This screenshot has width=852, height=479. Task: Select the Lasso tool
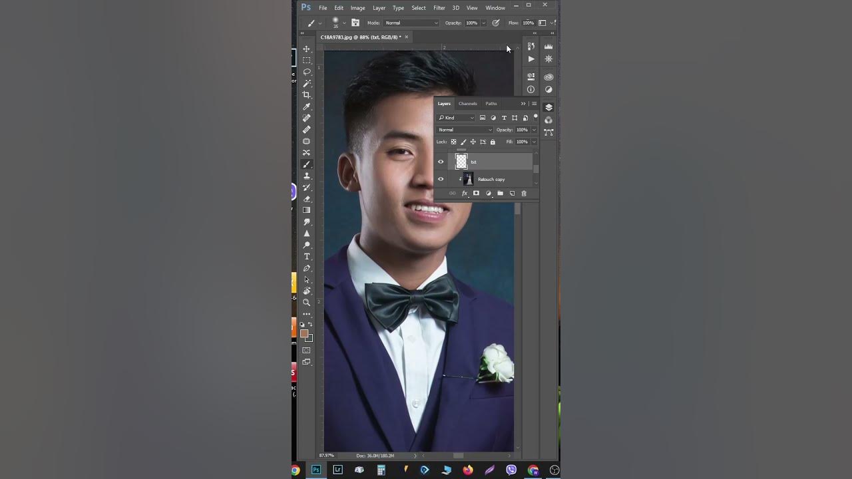click(x=307, y=71)
